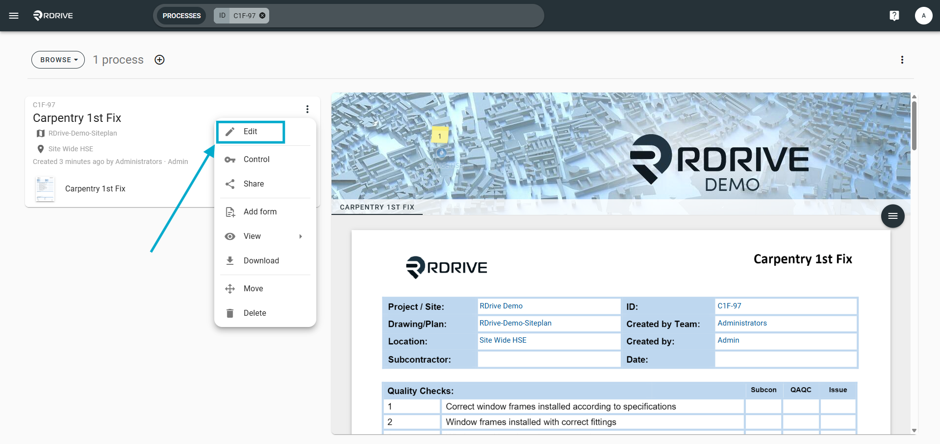Tick Issue cell for quality check 2

point(838,422)
